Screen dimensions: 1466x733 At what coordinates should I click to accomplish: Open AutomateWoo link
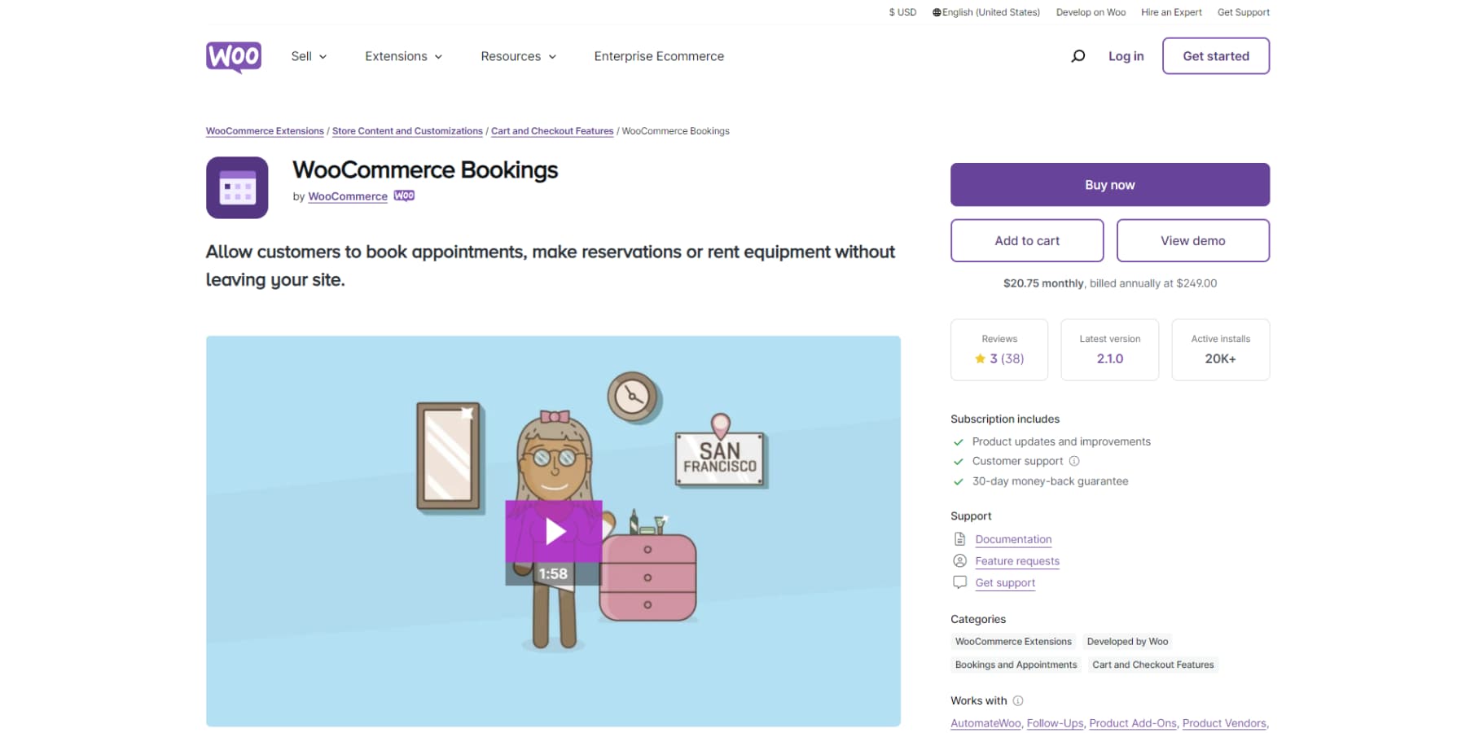pos(985,723)
